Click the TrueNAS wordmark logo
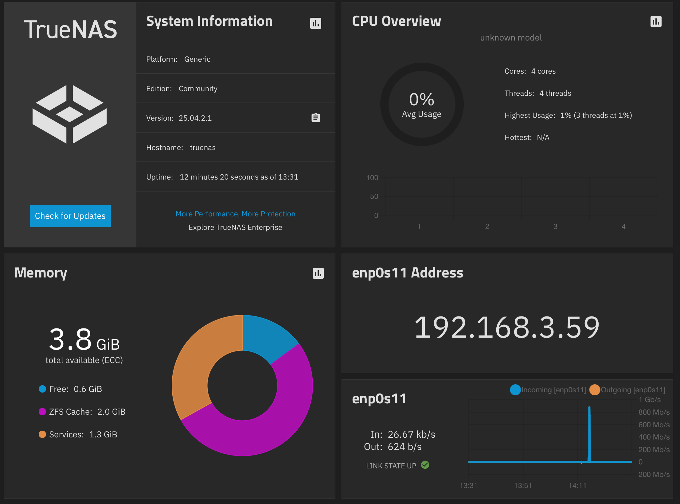This screenshot has height=504, width=680. click(70, 30)
